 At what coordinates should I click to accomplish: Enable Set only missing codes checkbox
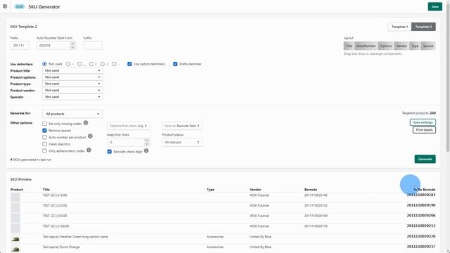coord(44,124)
